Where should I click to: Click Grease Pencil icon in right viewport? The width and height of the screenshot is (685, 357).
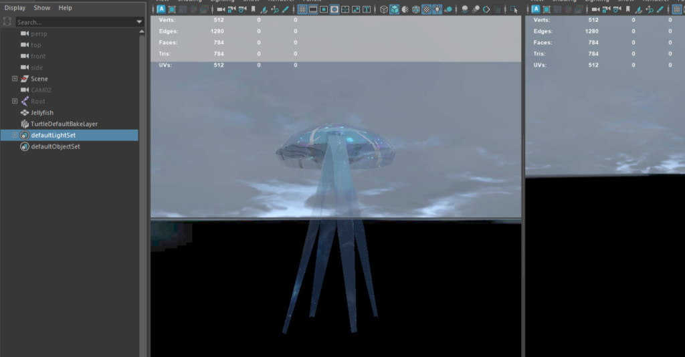[660, 9]
